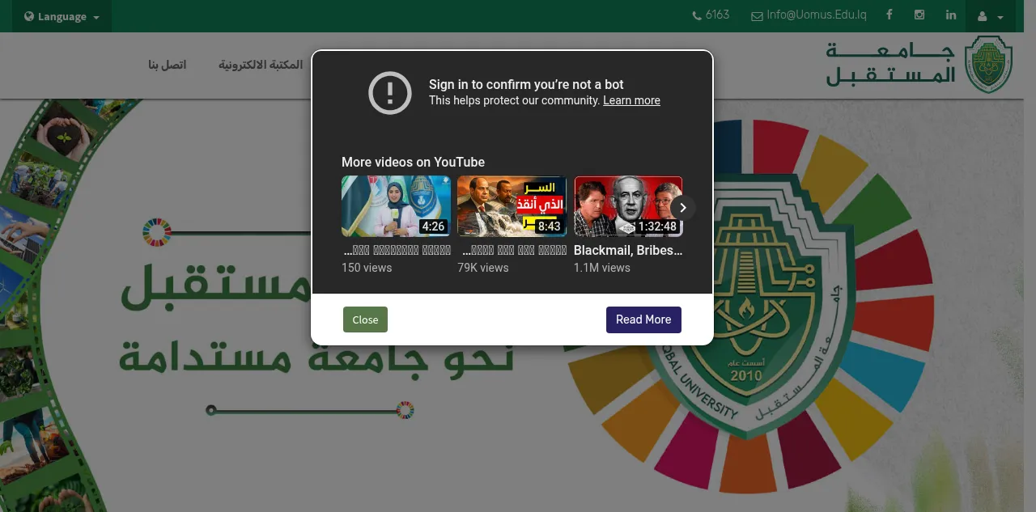Open the Instagram icon link

tap(919, 15)
